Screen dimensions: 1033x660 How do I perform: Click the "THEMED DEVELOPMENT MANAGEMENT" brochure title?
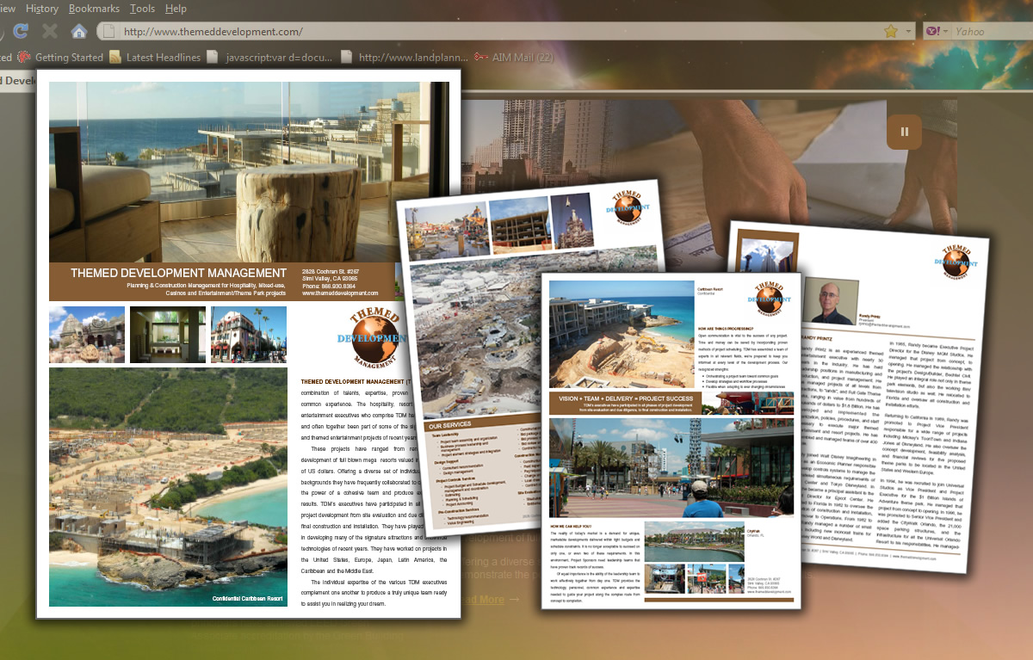pos(178,273)
